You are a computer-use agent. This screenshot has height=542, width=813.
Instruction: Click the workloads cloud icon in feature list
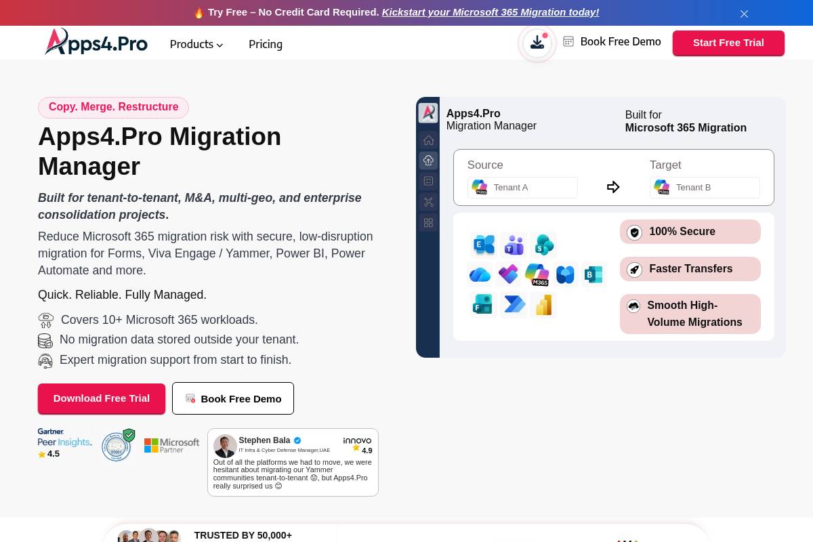pos(46,320)
